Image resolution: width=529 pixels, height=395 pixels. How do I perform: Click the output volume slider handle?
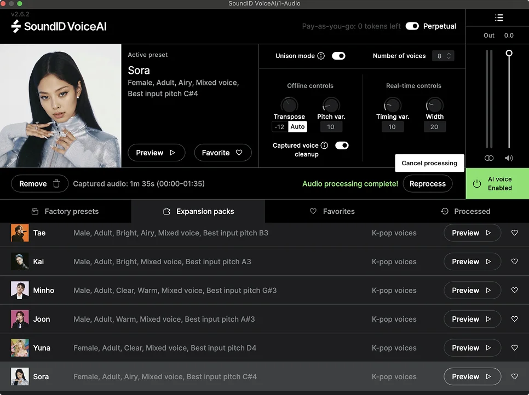click(x=509, y=53)
